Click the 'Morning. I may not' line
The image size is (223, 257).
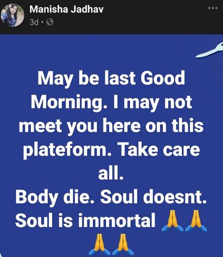click(111, 103)
